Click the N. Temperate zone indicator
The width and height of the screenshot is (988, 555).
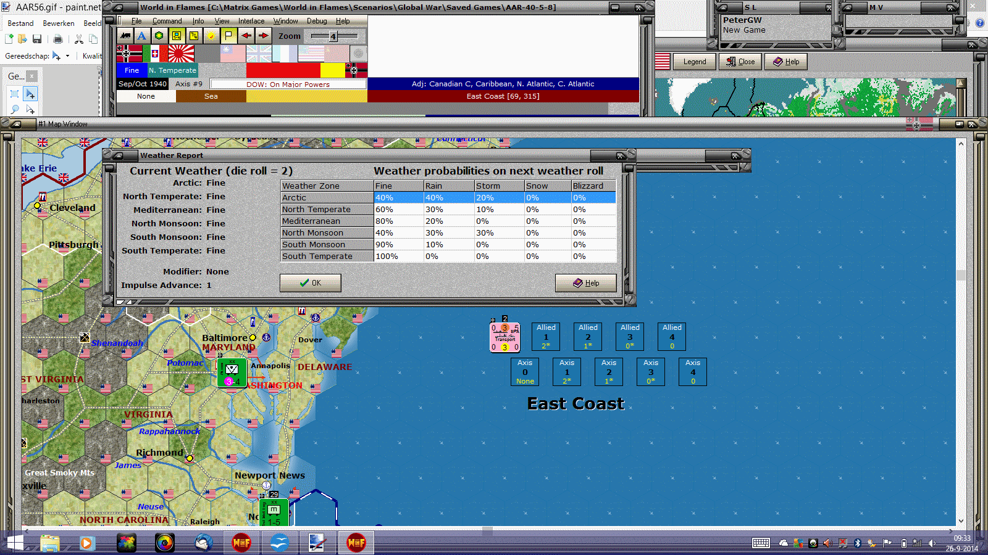tap(172, 70)
